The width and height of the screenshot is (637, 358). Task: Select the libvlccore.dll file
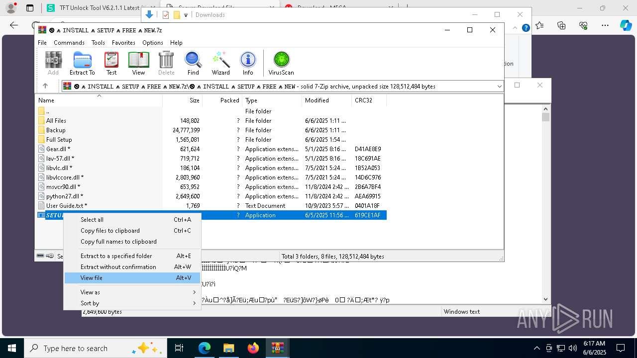[x=65, y=178]
